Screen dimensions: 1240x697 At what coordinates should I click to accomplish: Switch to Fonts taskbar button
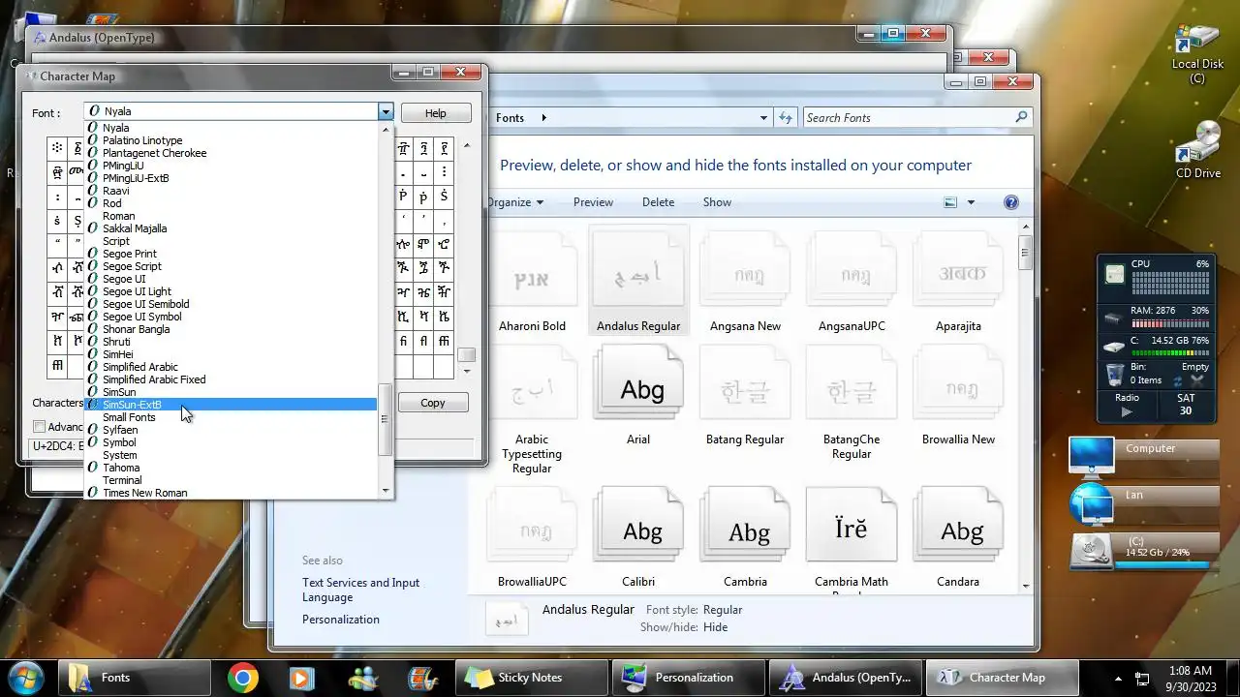tap(134, 678)
